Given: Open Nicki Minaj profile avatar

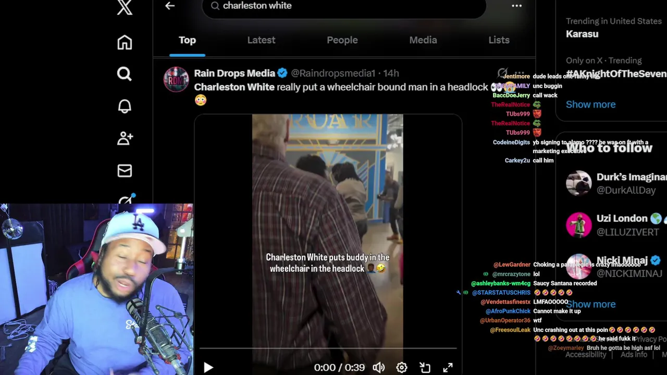Looking at the screenshot, I should point(579,267).
